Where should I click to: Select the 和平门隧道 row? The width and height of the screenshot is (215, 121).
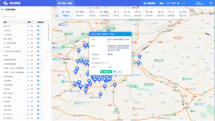tap(25, 97)
